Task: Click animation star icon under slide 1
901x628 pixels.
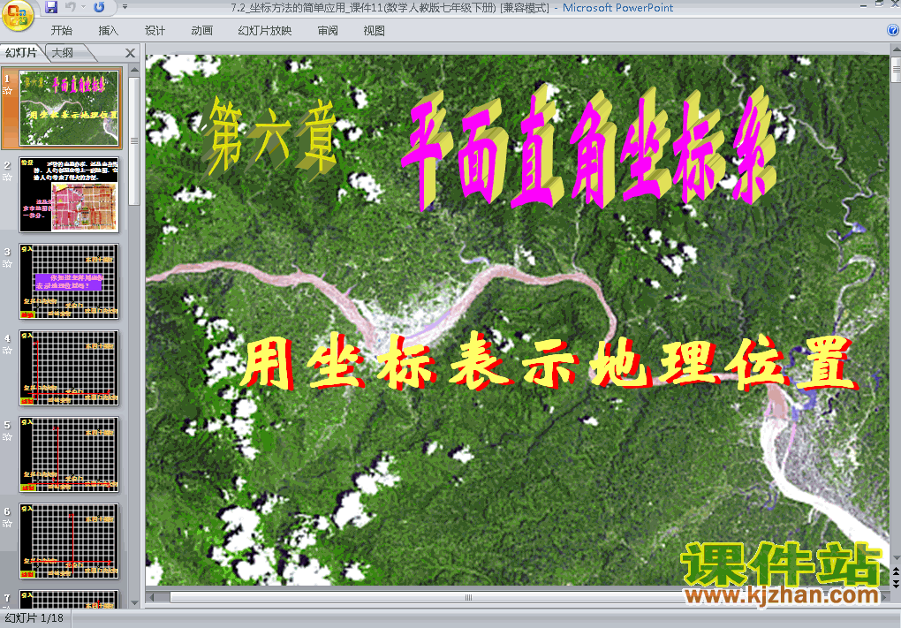Action: tap(7, 91)
